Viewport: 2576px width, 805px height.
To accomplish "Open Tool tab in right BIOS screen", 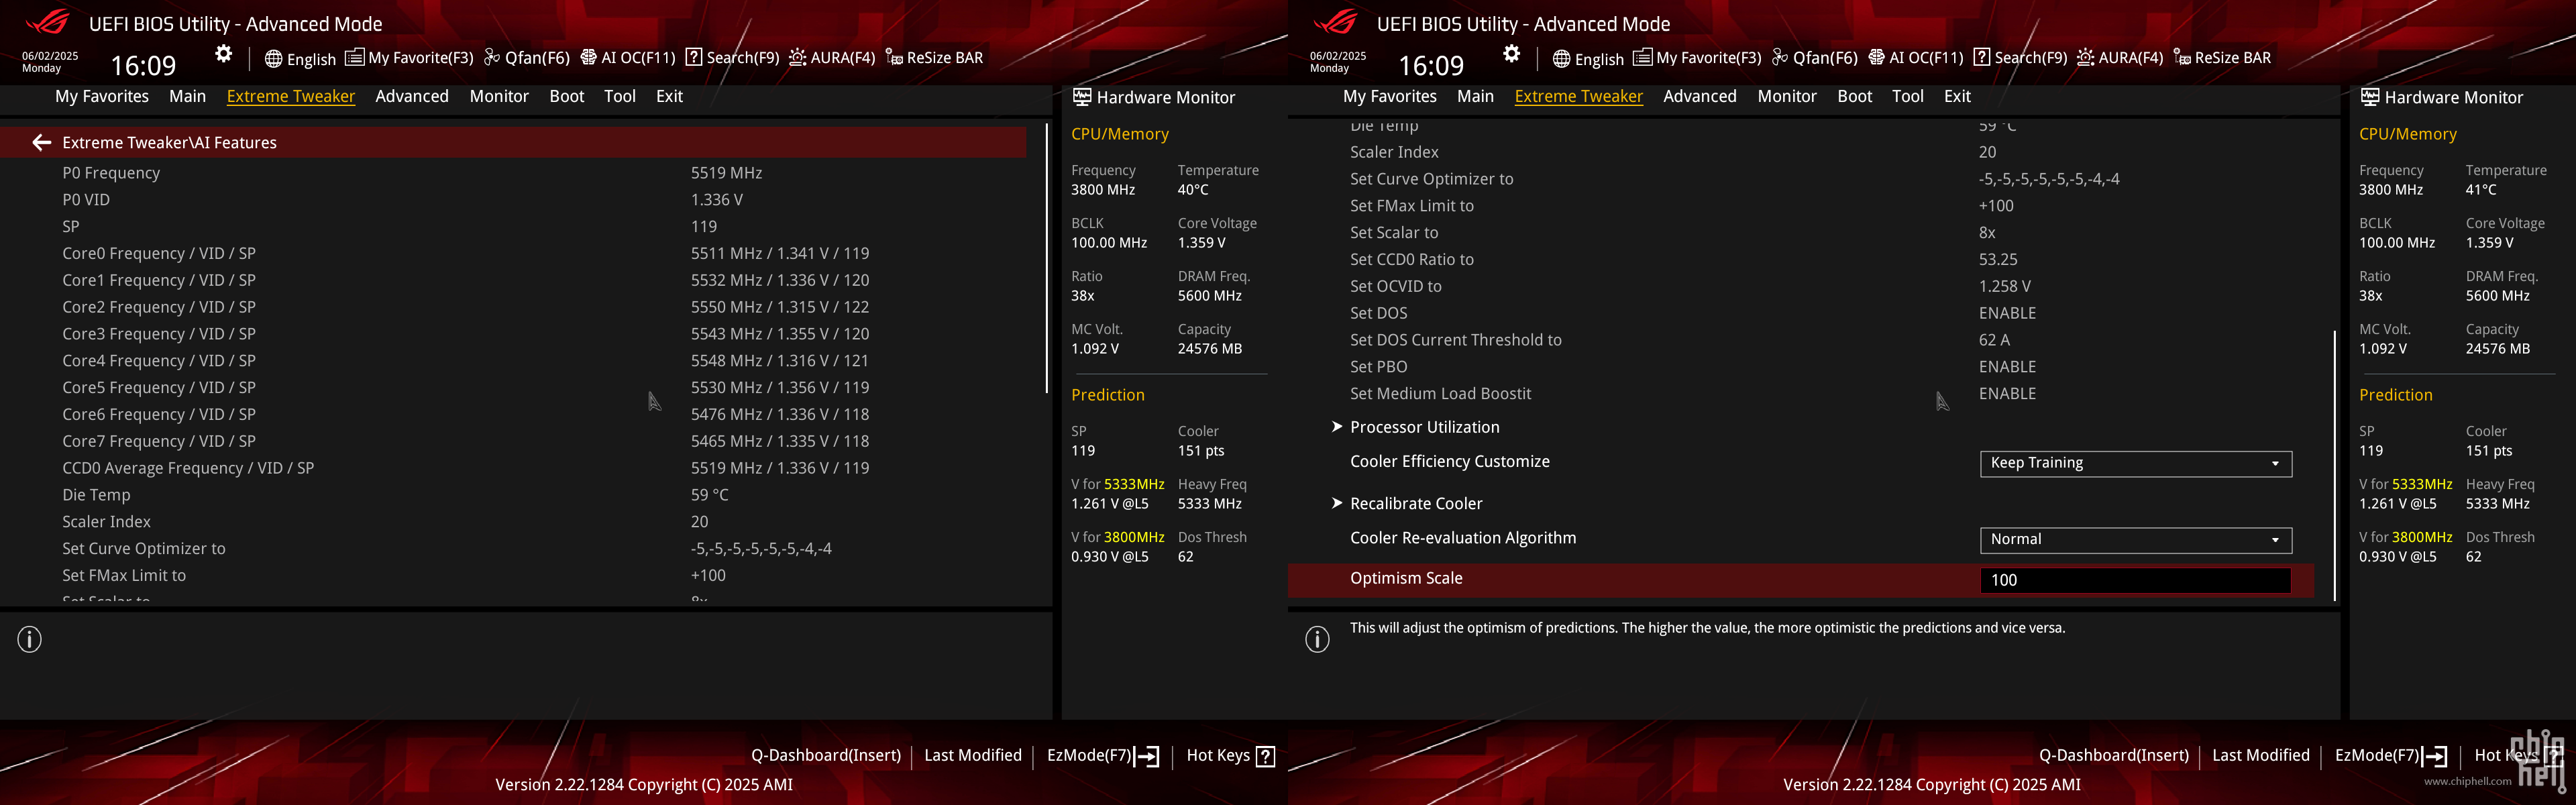I will pyautogui.click(x=1908, y=96).
